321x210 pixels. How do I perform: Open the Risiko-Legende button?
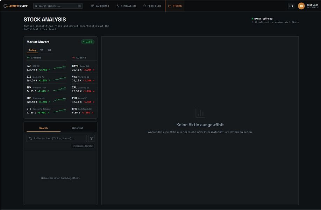(x=83, y=146)
